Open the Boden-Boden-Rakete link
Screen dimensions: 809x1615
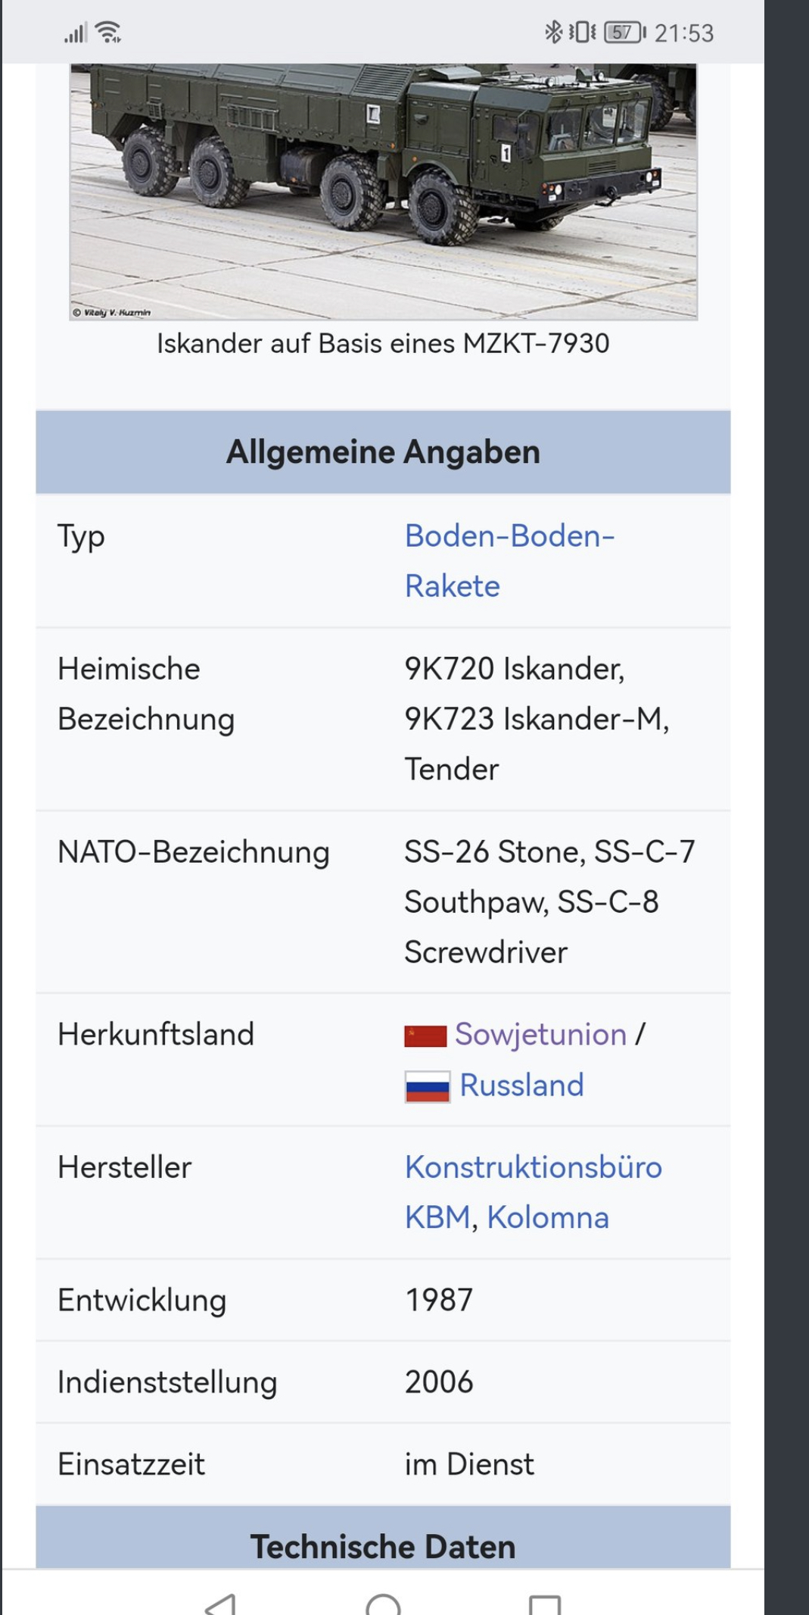click(509, 561)
